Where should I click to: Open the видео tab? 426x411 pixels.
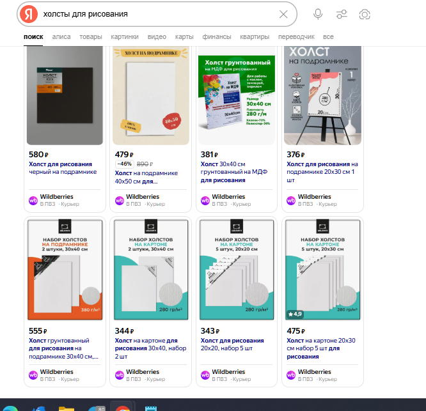157,37
